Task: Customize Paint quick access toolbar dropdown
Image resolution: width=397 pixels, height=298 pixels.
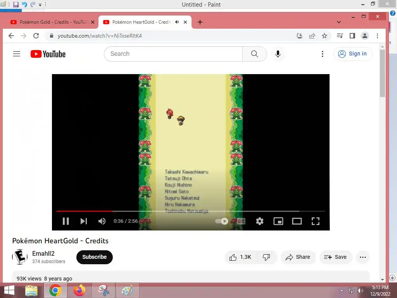Action: click(40, 5)
